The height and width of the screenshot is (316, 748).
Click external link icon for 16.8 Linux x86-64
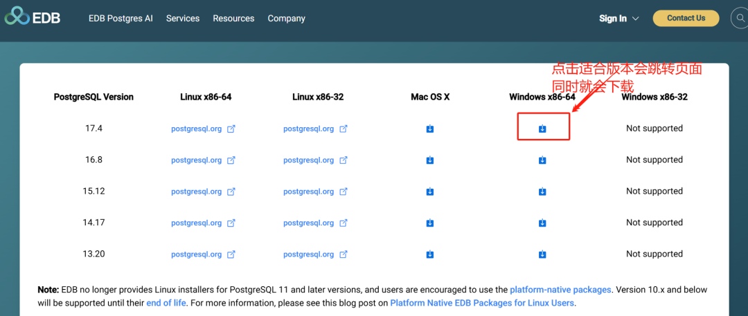point(231,160)
